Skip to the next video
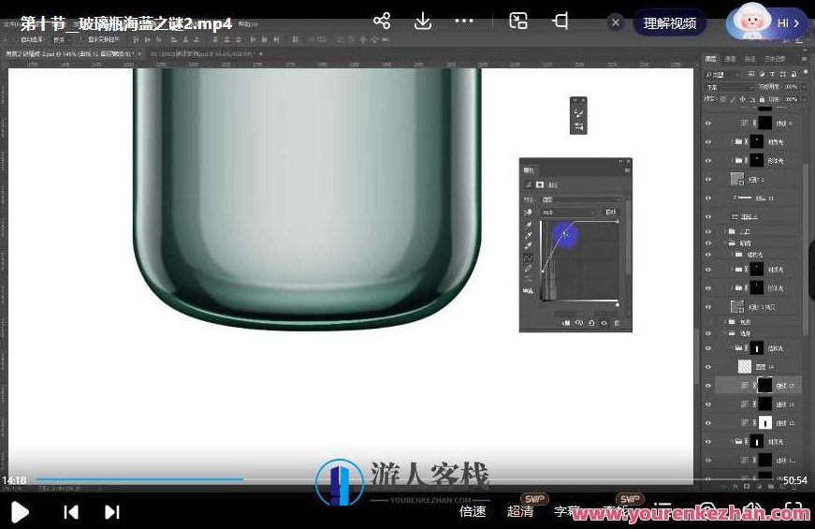Viewport: 815px width, 529px height. click(111, 512)
